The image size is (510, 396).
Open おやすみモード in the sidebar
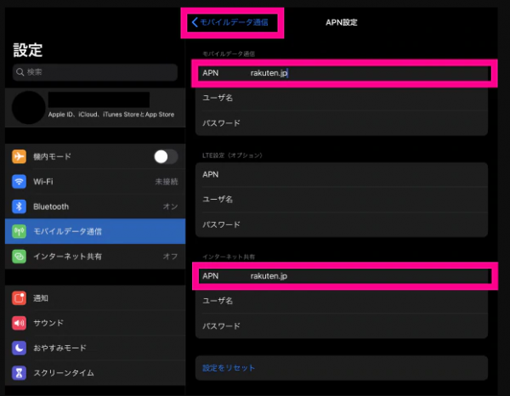(95, 348)
